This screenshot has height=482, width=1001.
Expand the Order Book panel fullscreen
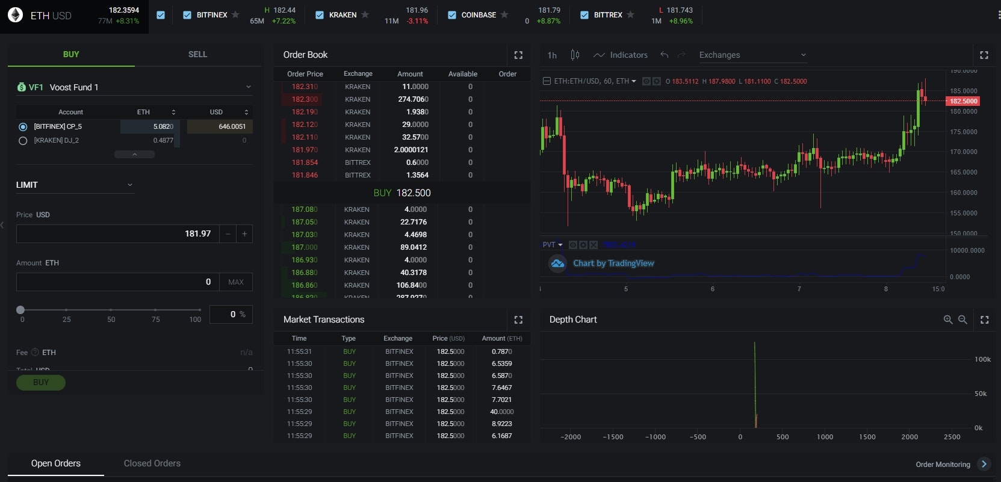pos(518,55)
